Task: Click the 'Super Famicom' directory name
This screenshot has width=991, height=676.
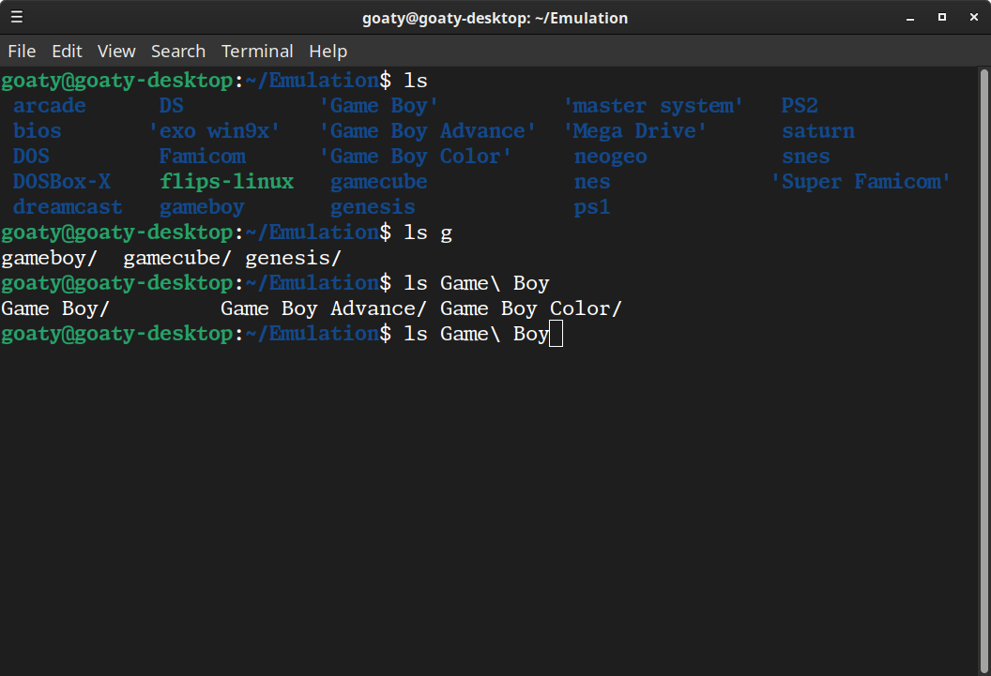Action: click(x=861, y=181)
